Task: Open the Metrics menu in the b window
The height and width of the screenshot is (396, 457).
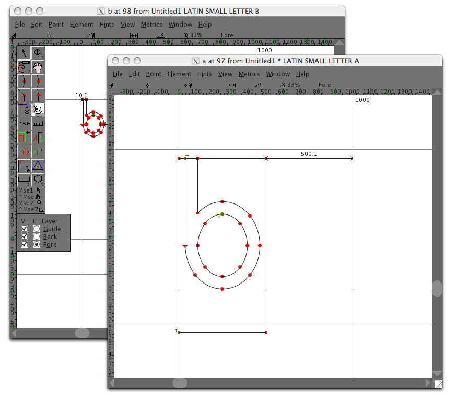Action: [x=151, y=24]
